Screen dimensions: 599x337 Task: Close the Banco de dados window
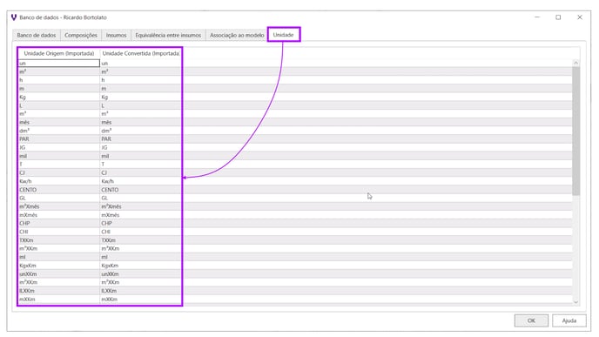tap(580, 17)
